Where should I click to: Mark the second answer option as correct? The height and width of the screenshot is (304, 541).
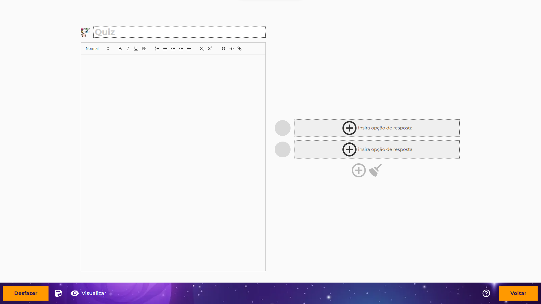282,149
